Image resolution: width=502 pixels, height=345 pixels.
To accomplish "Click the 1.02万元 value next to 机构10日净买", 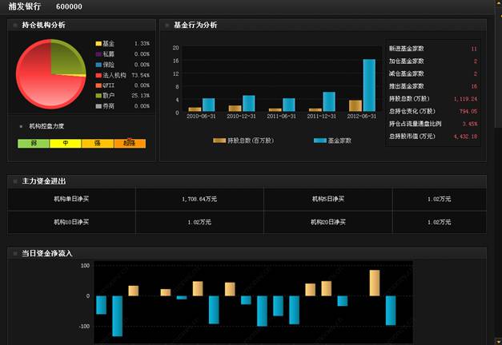I will coord(199,222).
